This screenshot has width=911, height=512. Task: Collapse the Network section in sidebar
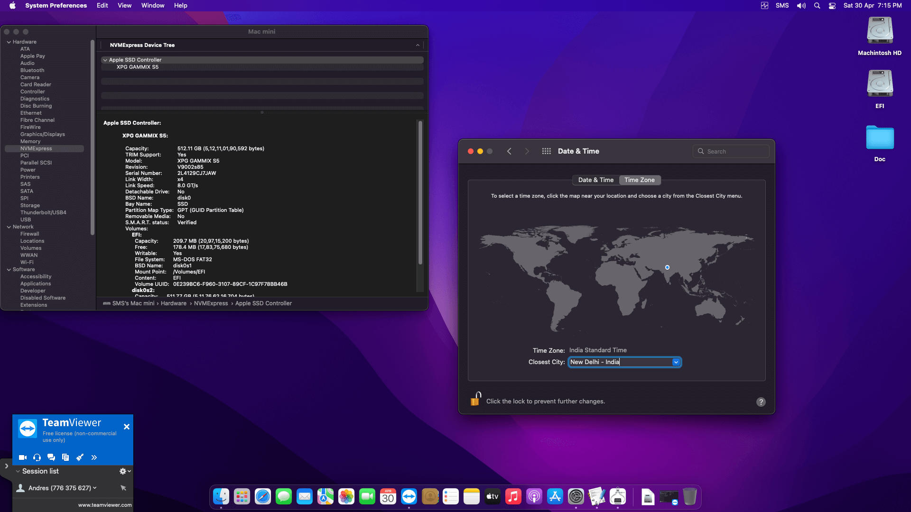[x=9, y=227]
